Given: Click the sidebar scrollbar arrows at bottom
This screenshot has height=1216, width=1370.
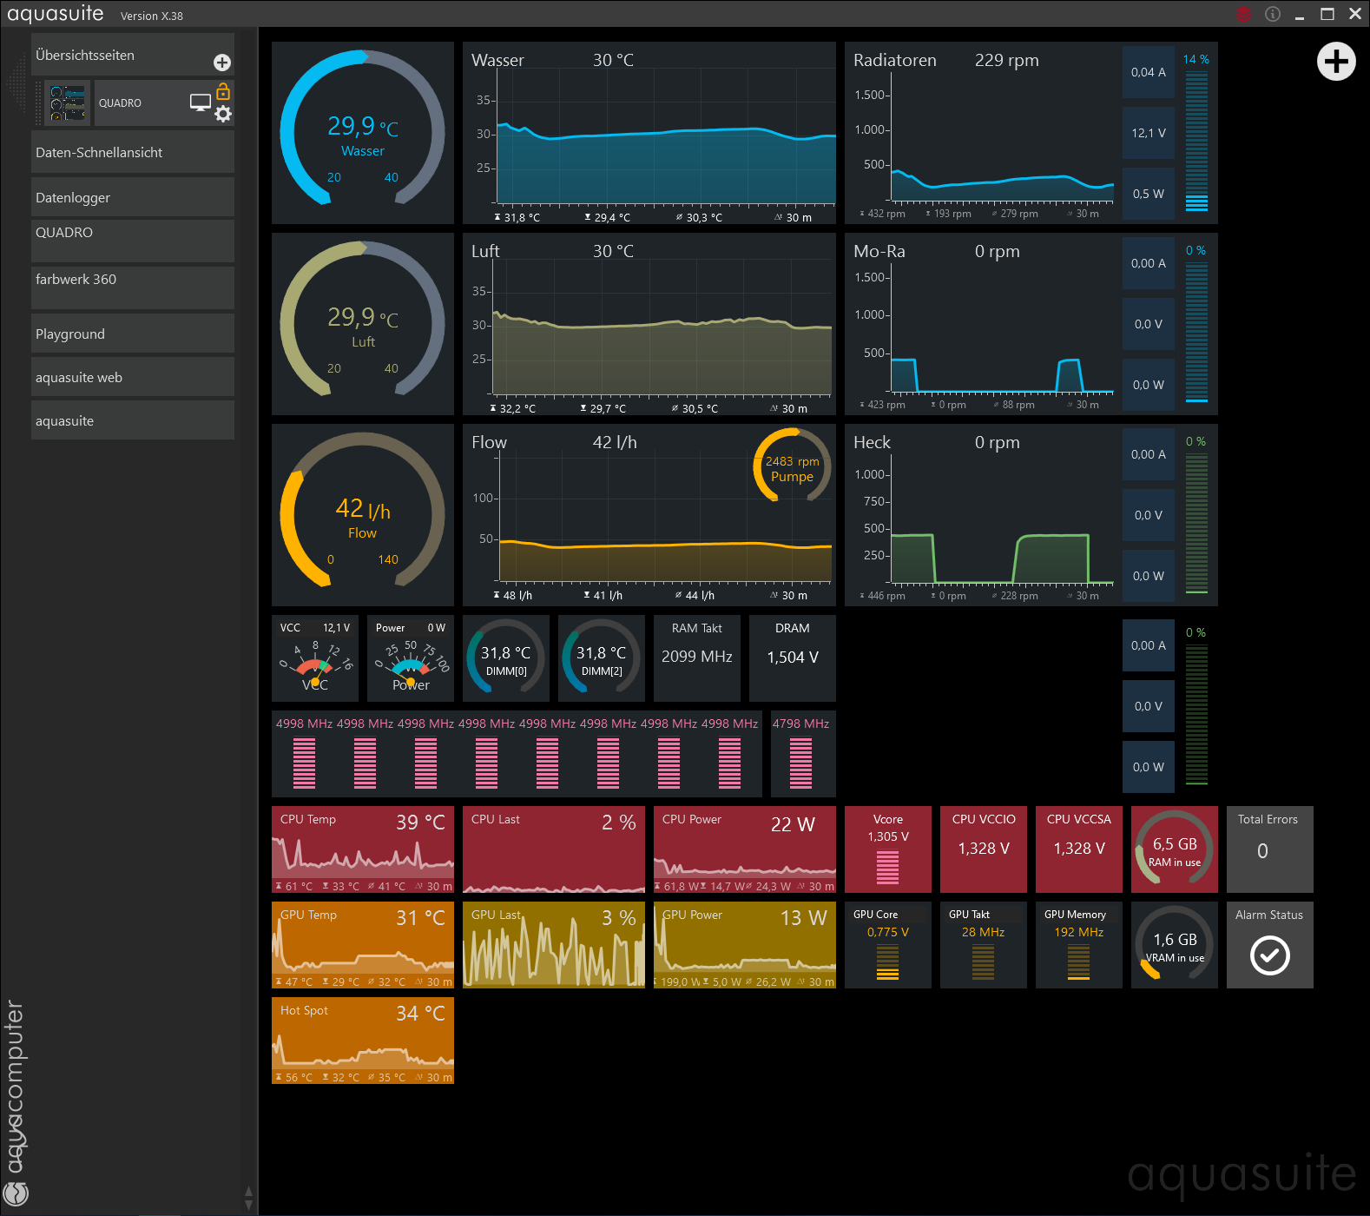Looking at the screenshot, I should click(x=249, y=1198).
